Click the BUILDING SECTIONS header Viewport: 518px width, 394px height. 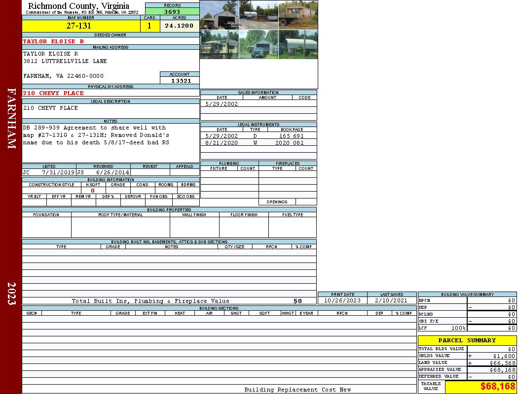219,308
